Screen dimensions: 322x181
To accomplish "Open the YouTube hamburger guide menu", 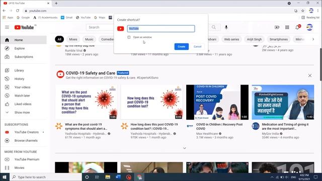I will (7, 27).
